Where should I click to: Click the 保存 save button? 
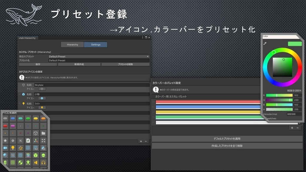pyautogui.click(x=38, y=64)
